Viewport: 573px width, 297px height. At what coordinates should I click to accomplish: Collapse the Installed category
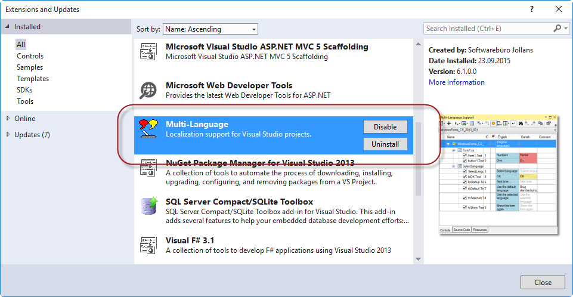pos(7,27)
